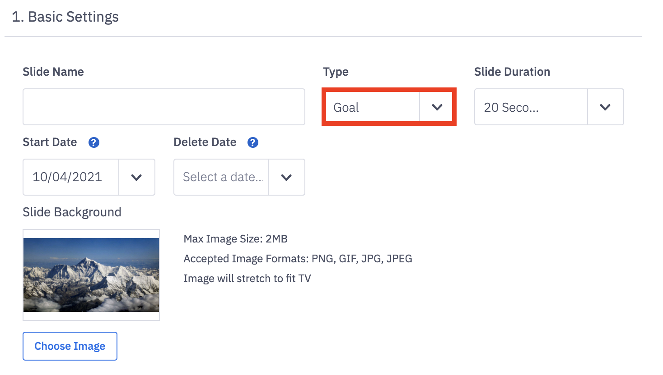Click the Slide Name text field

[164, 107]
